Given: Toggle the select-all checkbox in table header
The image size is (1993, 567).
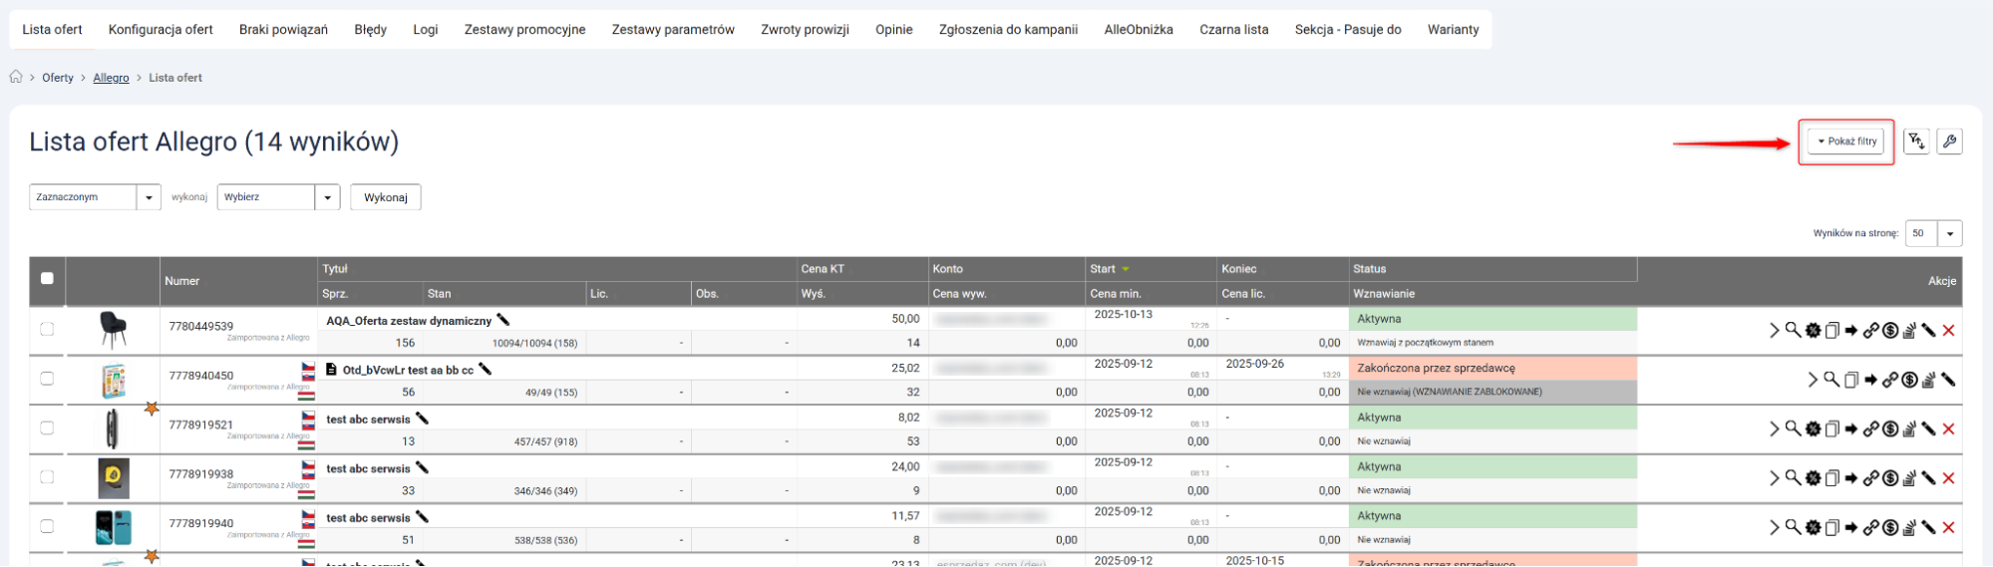Looking at the screenshot, I should [47, 279].
